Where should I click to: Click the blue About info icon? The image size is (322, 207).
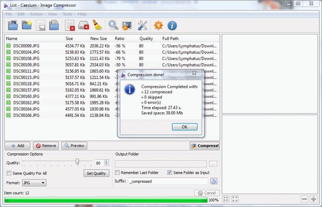pyautogui.click(x=172, y=26)
